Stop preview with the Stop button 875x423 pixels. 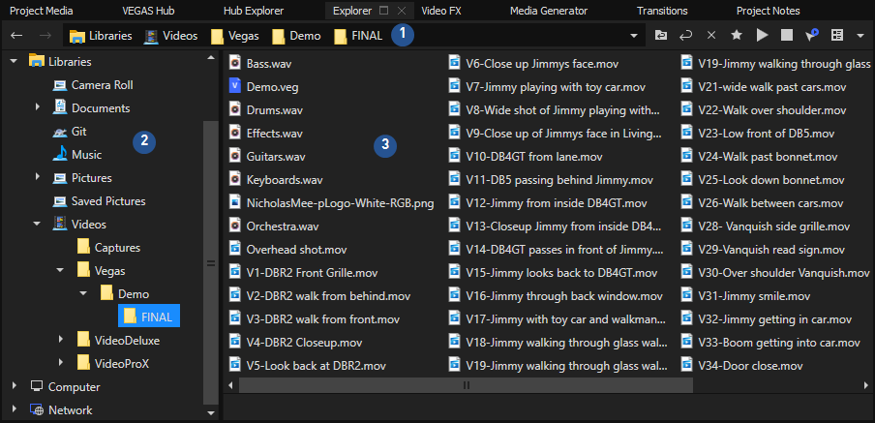coord(787,35)
